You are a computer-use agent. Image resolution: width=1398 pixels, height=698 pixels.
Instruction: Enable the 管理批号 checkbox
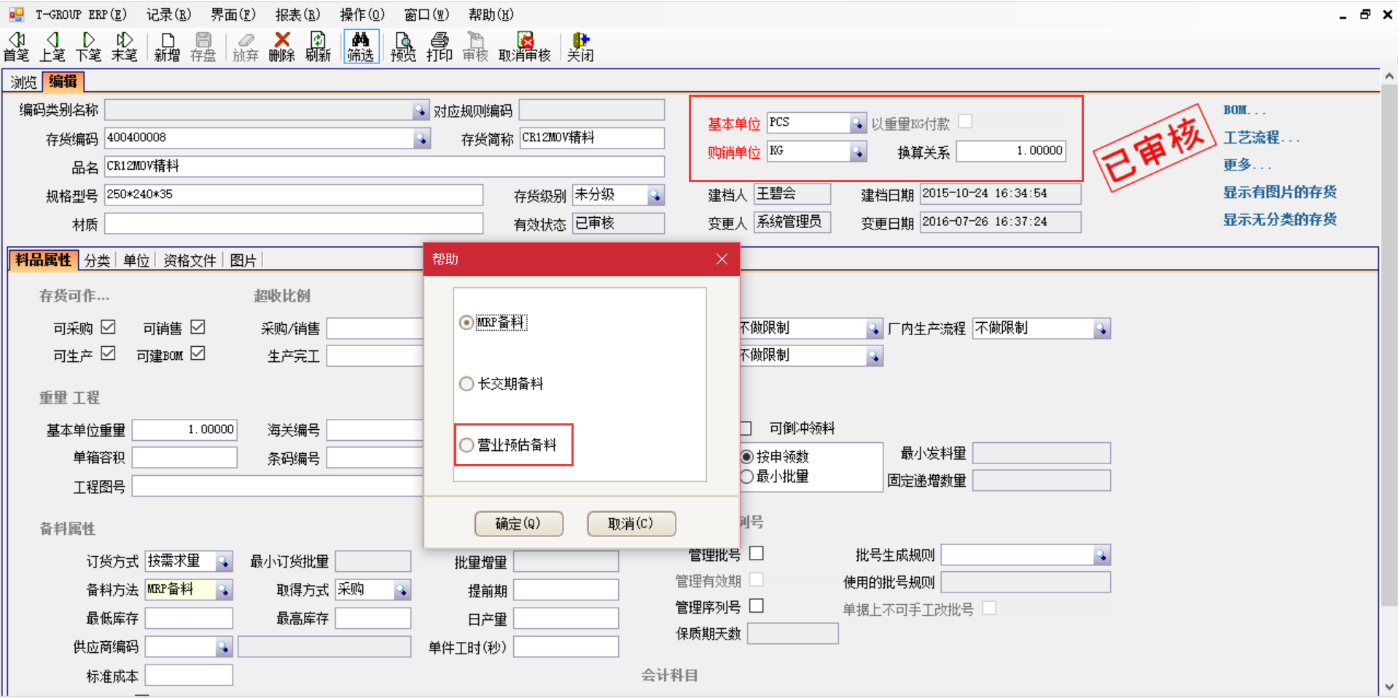pyautogui.click(x=757, y=553)
